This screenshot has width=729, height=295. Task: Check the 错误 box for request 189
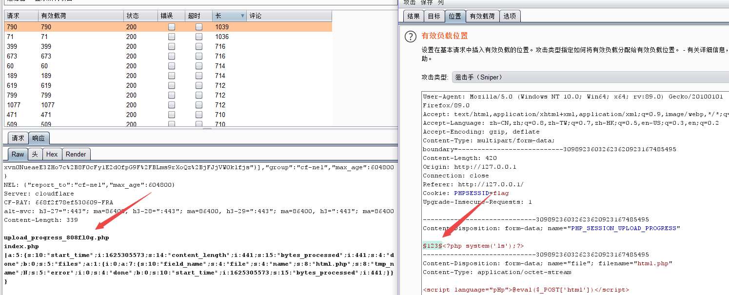point(172,76)
